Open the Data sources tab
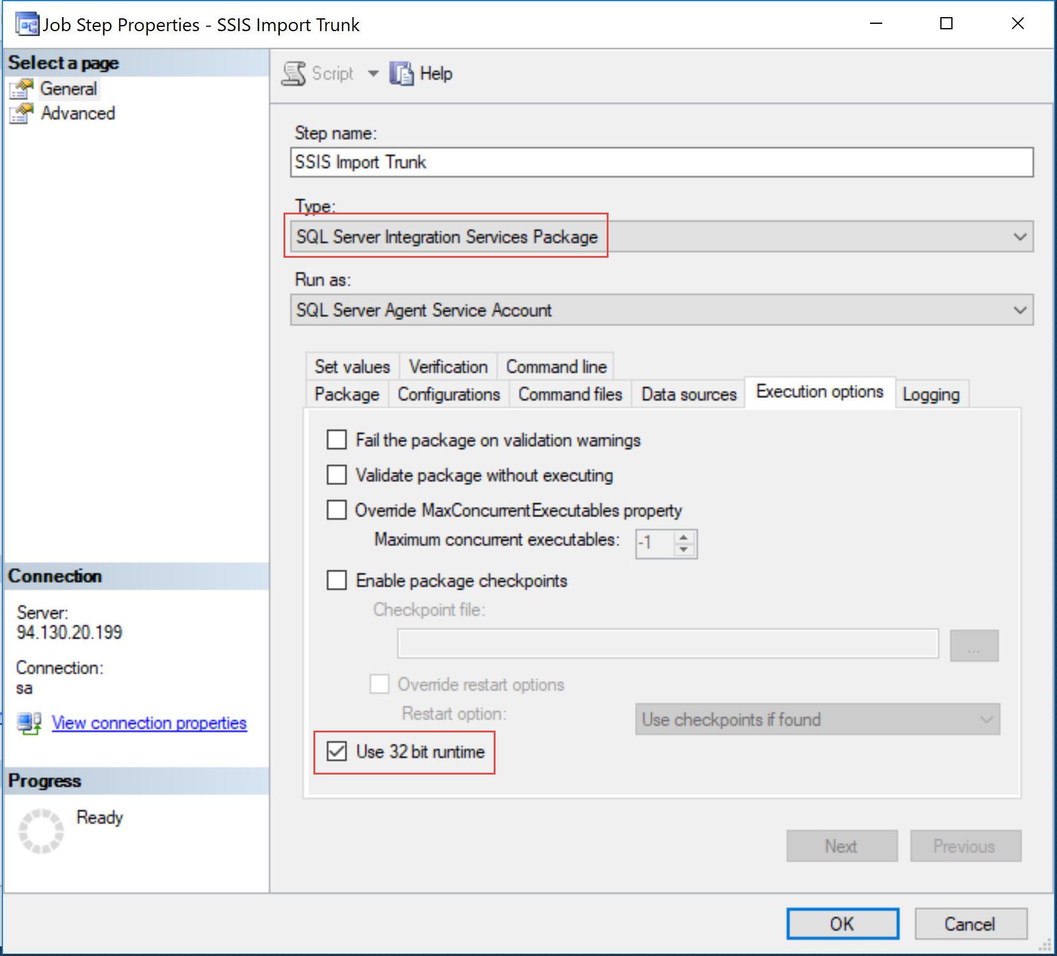Screen dimensions: 1057x956 (x=689, y=395)
